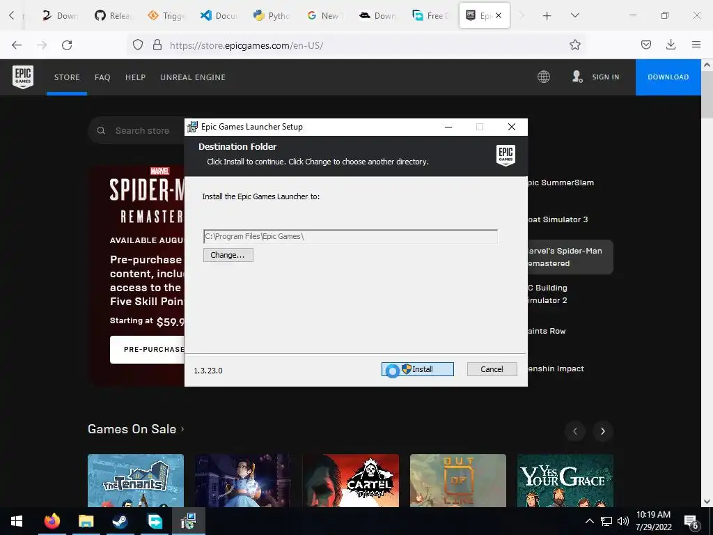The width and height of the screenshot is (713, 535).
Task: Open a new browser tab
Action: coord(547,16)
